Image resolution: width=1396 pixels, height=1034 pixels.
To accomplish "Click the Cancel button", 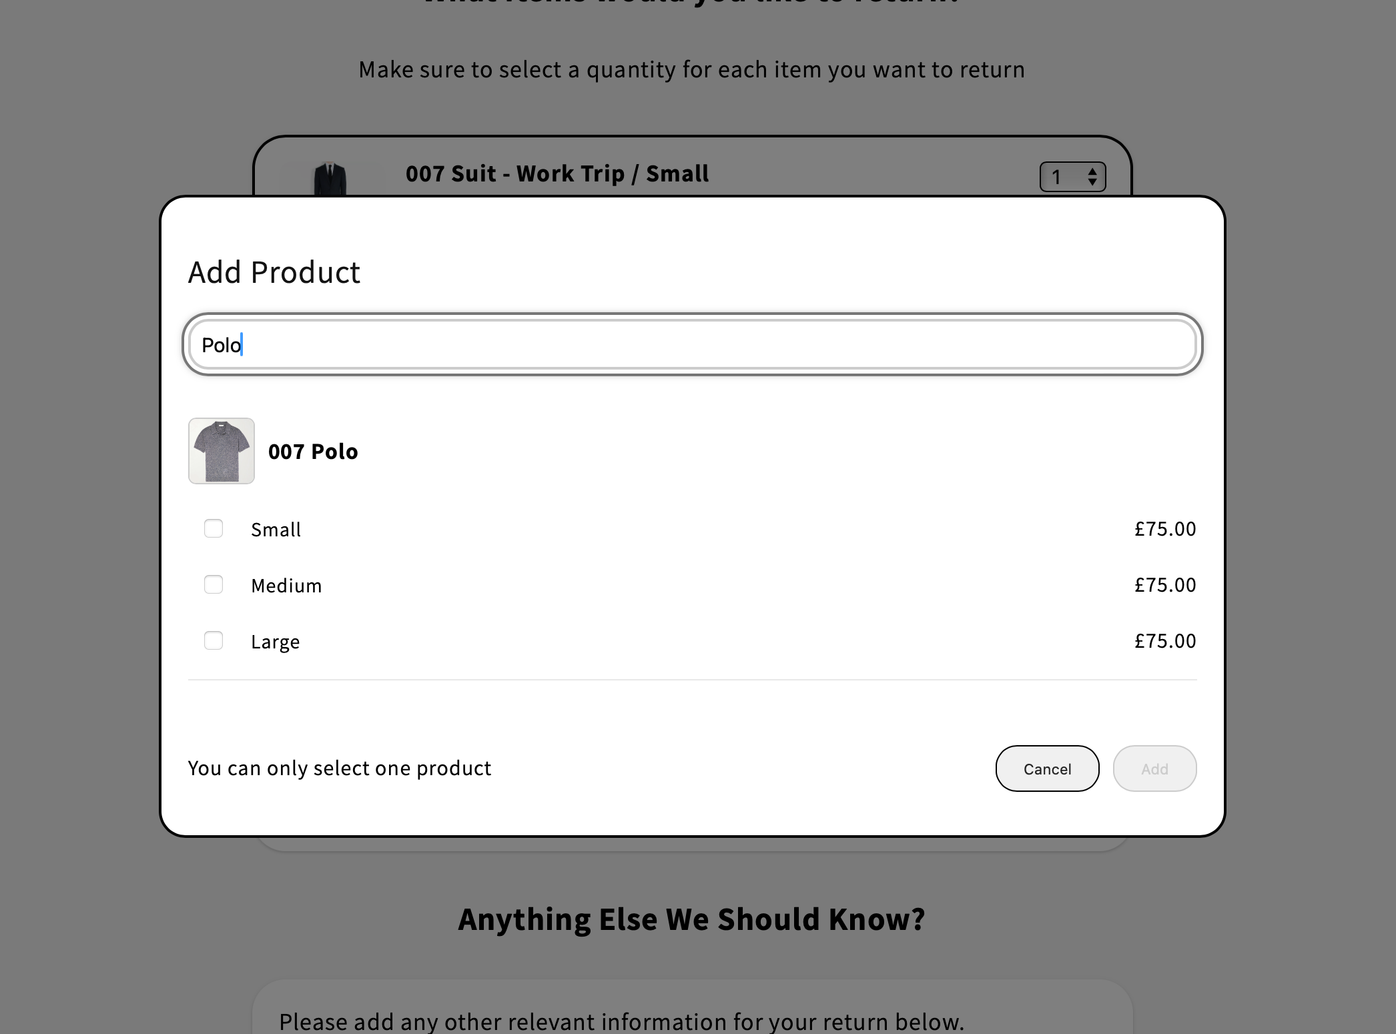I will [1047, 768].
